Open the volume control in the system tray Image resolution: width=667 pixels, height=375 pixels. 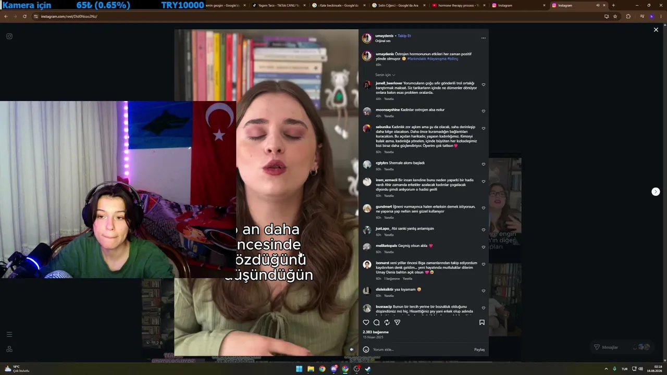pyautogui.click(x=640, y=369)
